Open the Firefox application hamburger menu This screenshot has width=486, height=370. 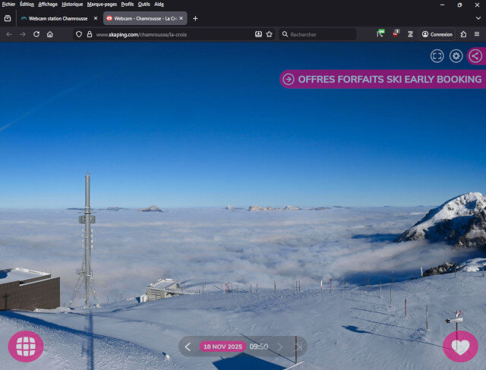477,34
